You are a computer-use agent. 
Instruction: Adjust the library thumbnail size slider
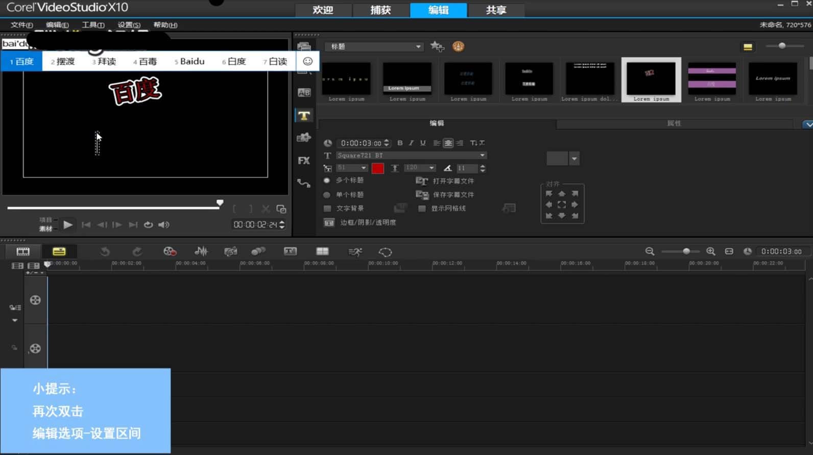[782, 46]
